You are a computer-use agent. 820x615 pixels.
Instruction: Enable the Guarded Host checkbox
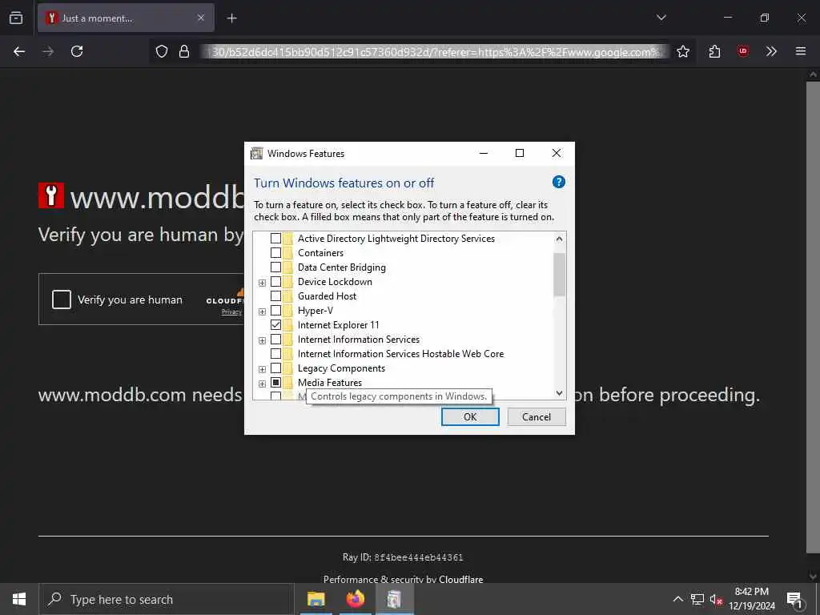coord(275,296)
